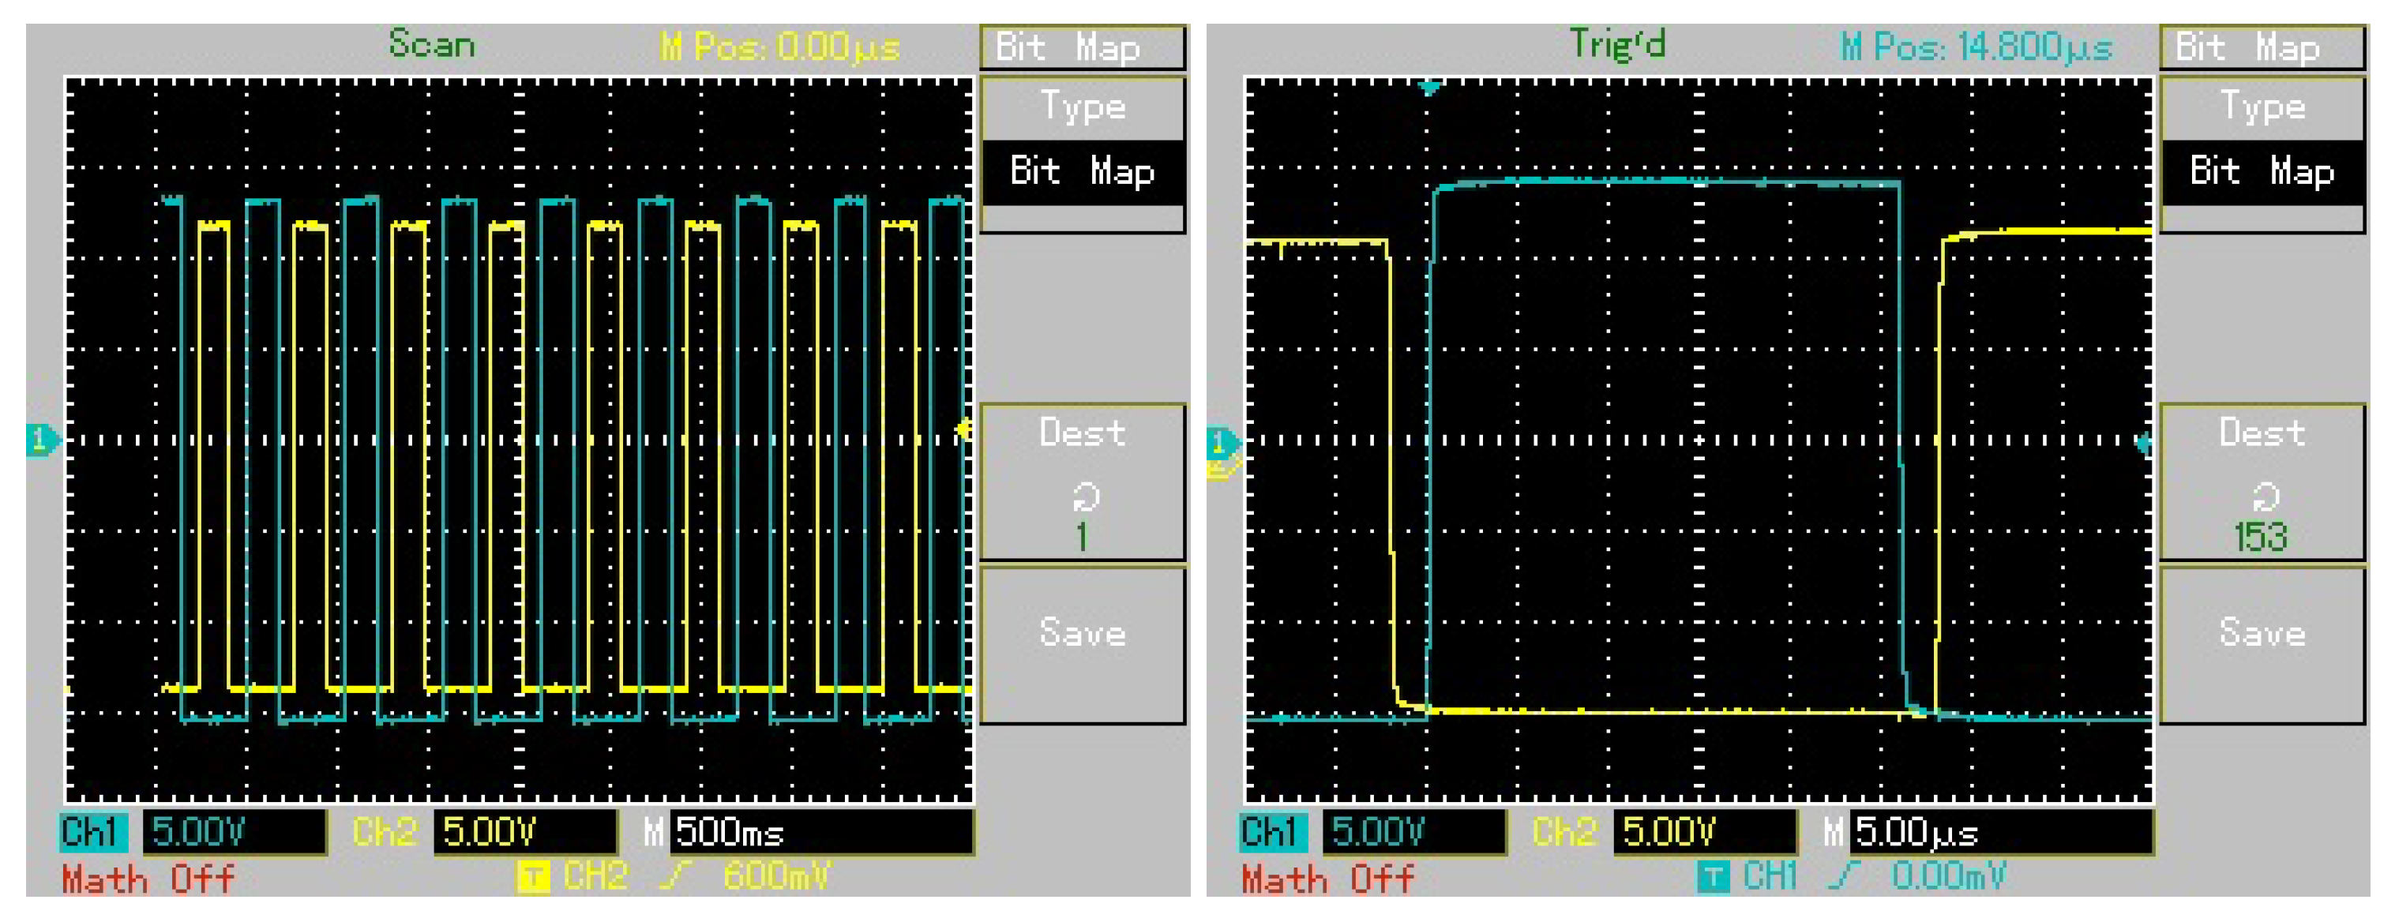The width and height of the screenshot is (2395, 922).
Task: Click the rotate knob icon above Dest 1
Action: click(x=1085, y=497)
